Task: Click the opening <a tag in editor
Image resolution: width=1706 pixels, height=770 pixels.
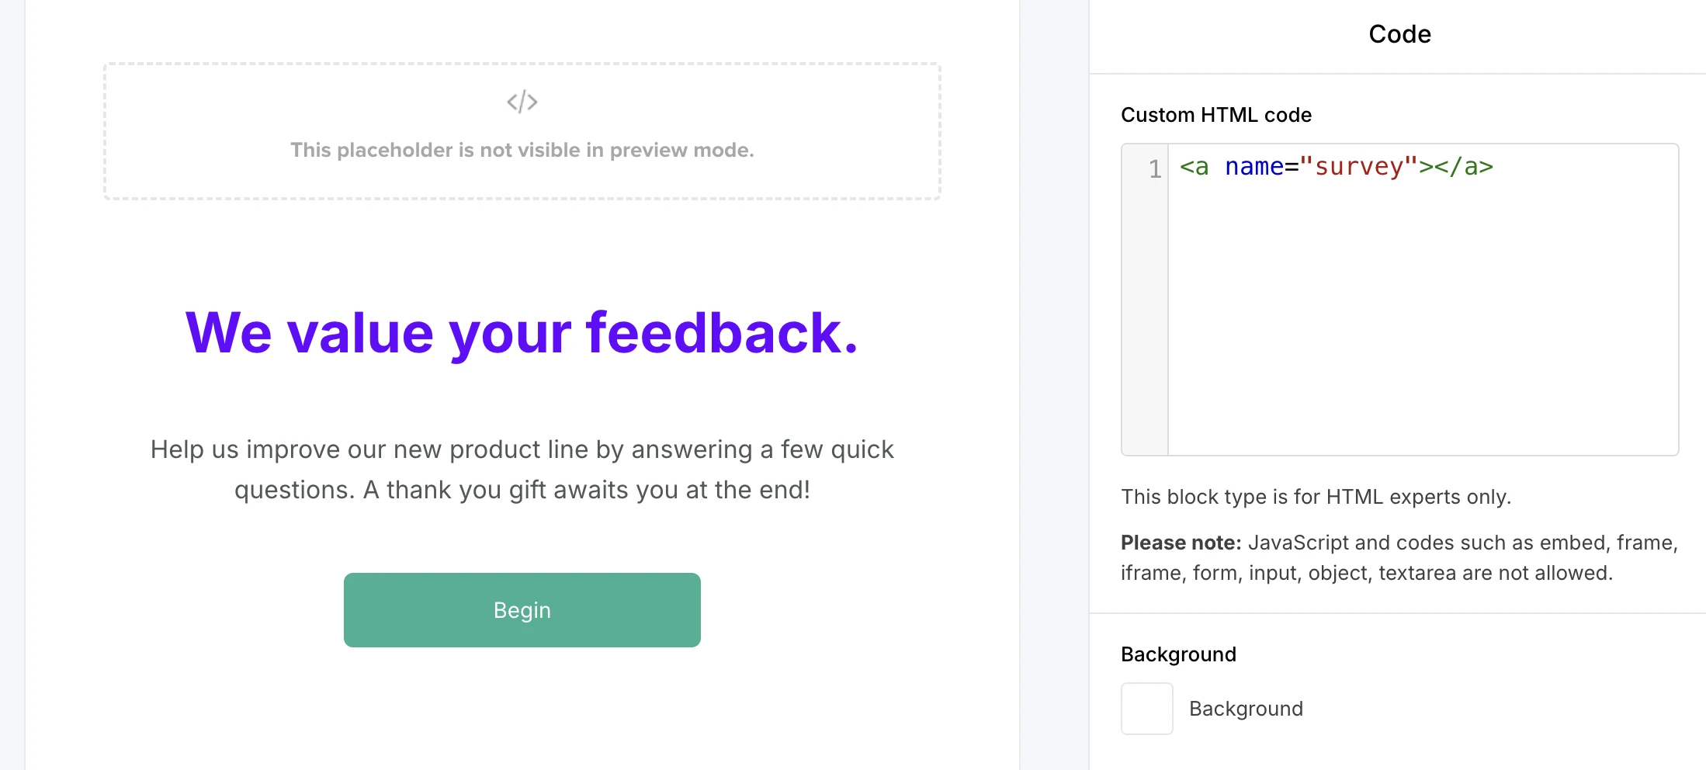Action: point(1195,167)
